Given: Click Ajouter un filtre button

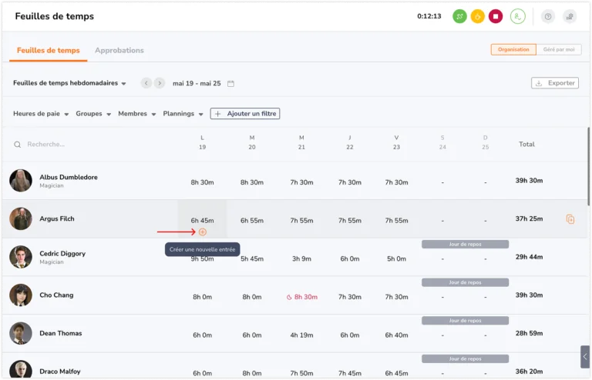Looking at the screenshot, I should coord(245,113).
